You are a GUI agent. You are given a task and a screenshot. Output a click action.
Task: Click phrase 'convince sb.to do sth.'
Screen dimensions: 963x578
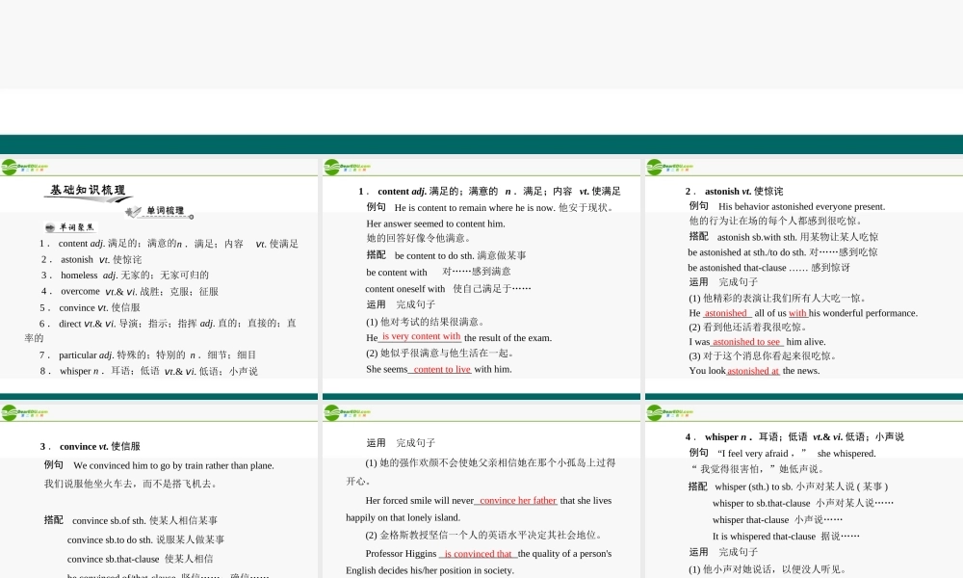pyautogui.click(x=110, y=539)
